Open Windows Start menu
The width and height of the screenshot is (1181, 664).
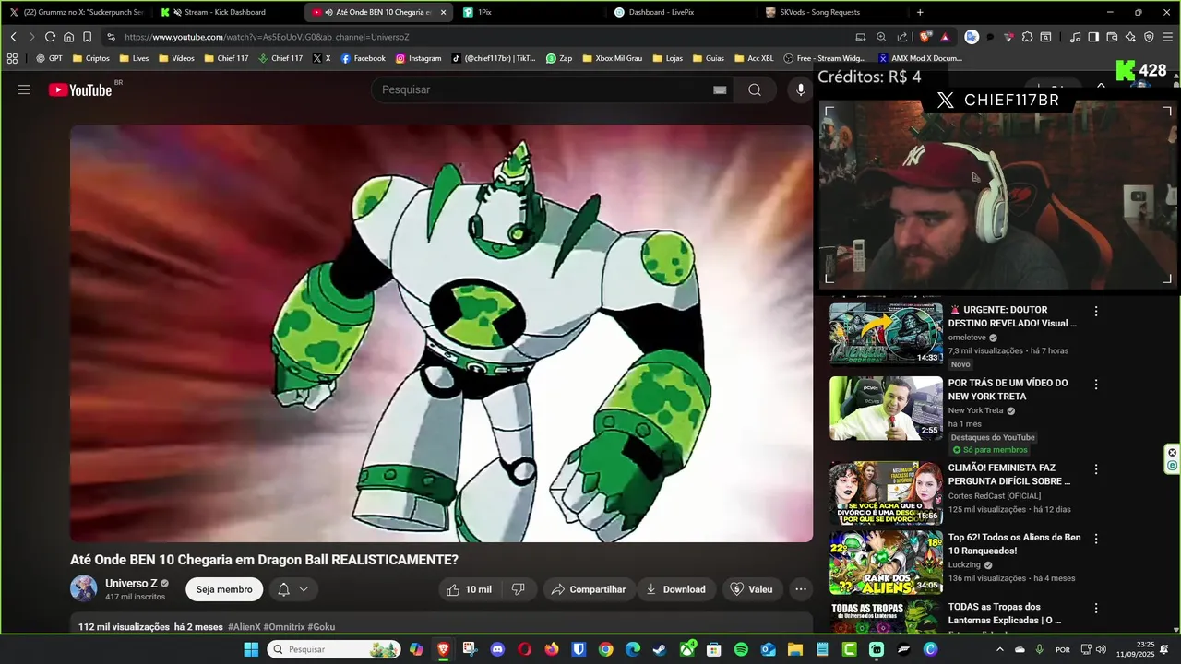pos(251,649)
